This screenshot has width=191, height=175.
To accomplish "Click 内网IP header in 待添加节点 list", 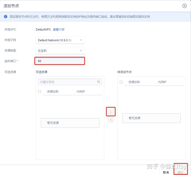I will (x=162, y=82).
